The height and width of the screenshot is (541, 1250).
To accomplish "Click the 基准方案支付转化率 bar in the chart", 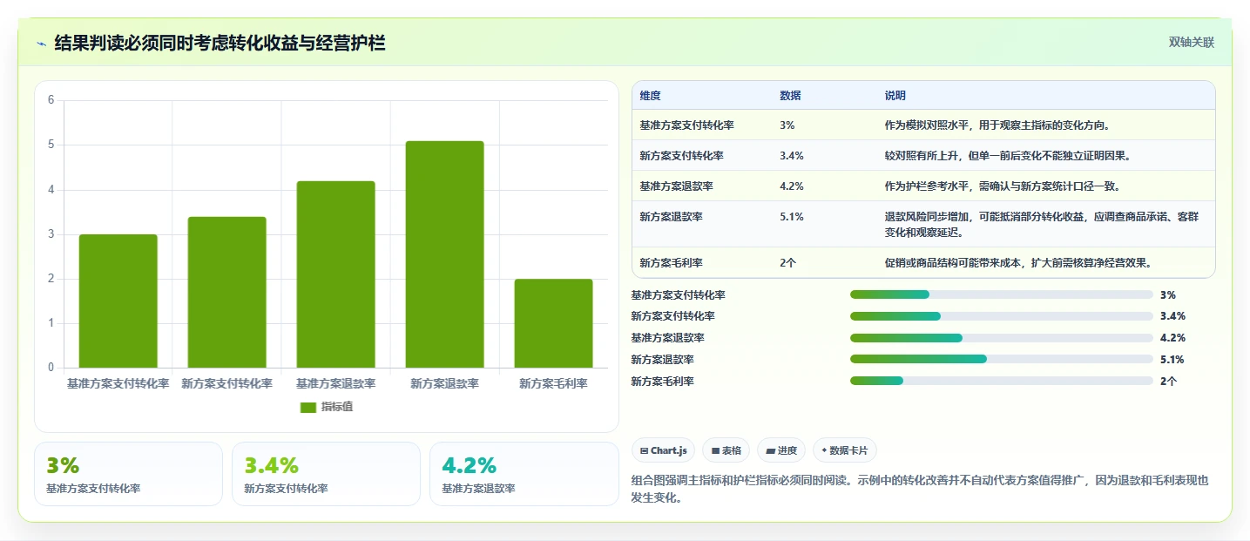I will 118,301.
